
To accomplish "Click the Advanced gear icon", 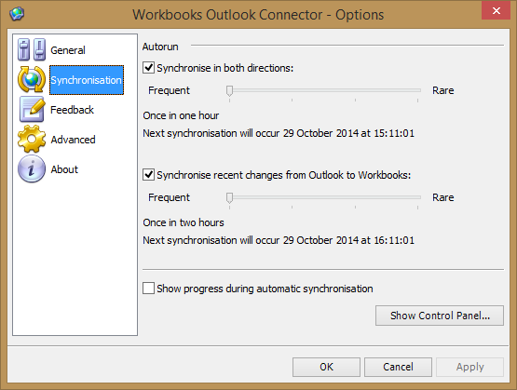I will [x=32, y=139].
